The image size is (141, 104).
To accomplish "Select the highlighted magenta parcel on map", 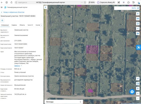I will pyautogui.click(x=92, y=49).
